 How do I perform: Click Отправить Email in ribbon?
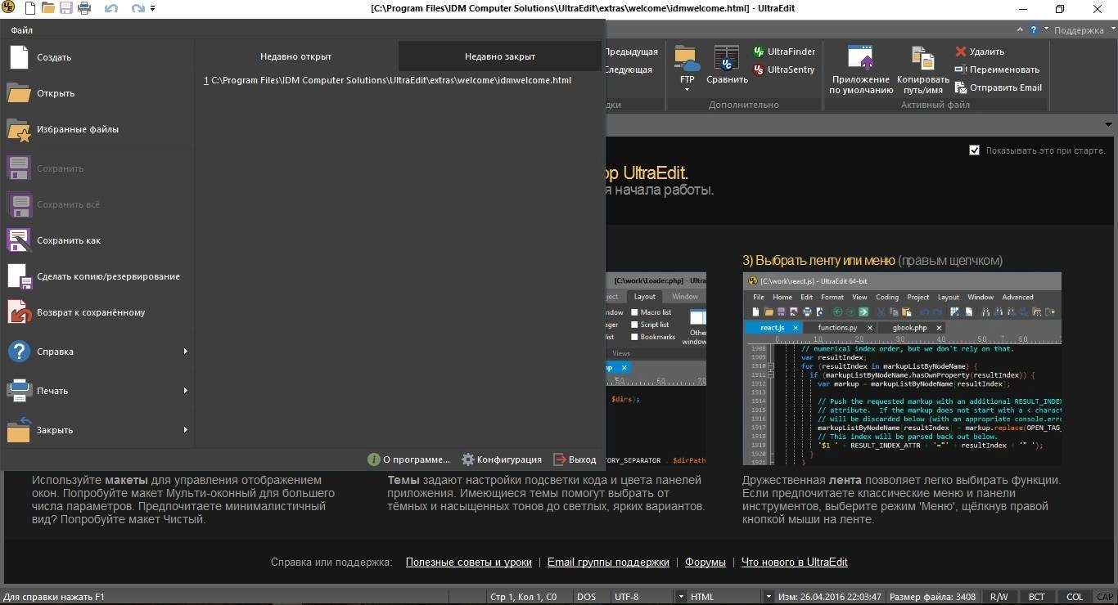998,87
